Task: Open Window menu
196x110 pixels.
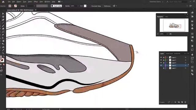Action: 47,2
